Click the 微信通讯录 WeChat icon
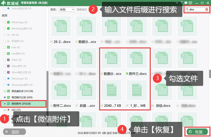 pos(8,91)
